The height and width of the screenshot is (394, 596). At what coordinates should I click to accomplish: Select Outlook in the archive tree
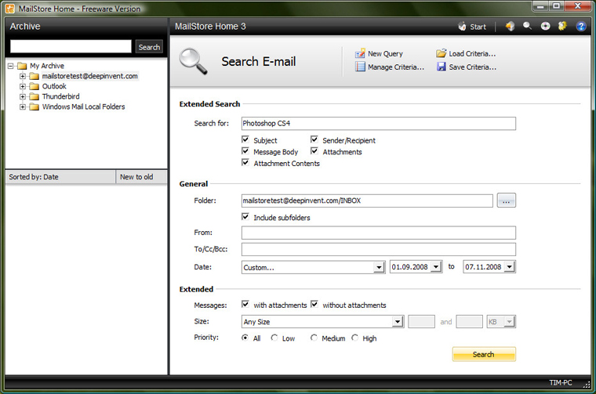click(x=54, y=86)
